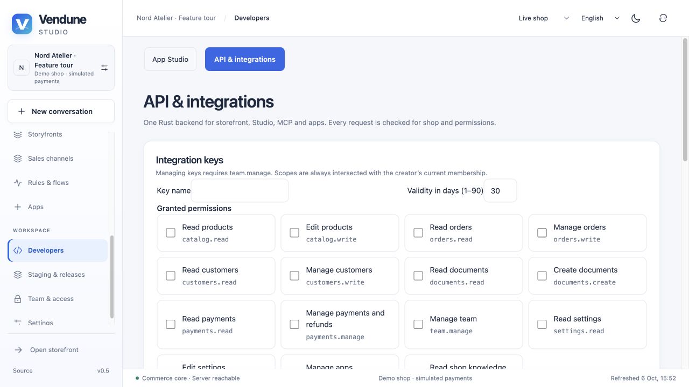Click the Nord Atelier · Feature tour breadcrumb
The image size is (689, 387).
(x=176, y=18)
